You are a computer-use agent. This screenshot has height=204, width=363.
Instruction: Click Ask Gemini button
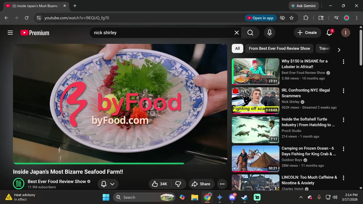click(304, 6)
